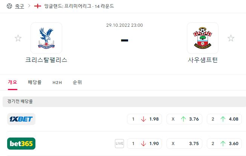Switch to the 배당률 tab
Screen dimensions: 246x156
click(x=35, y=82)
